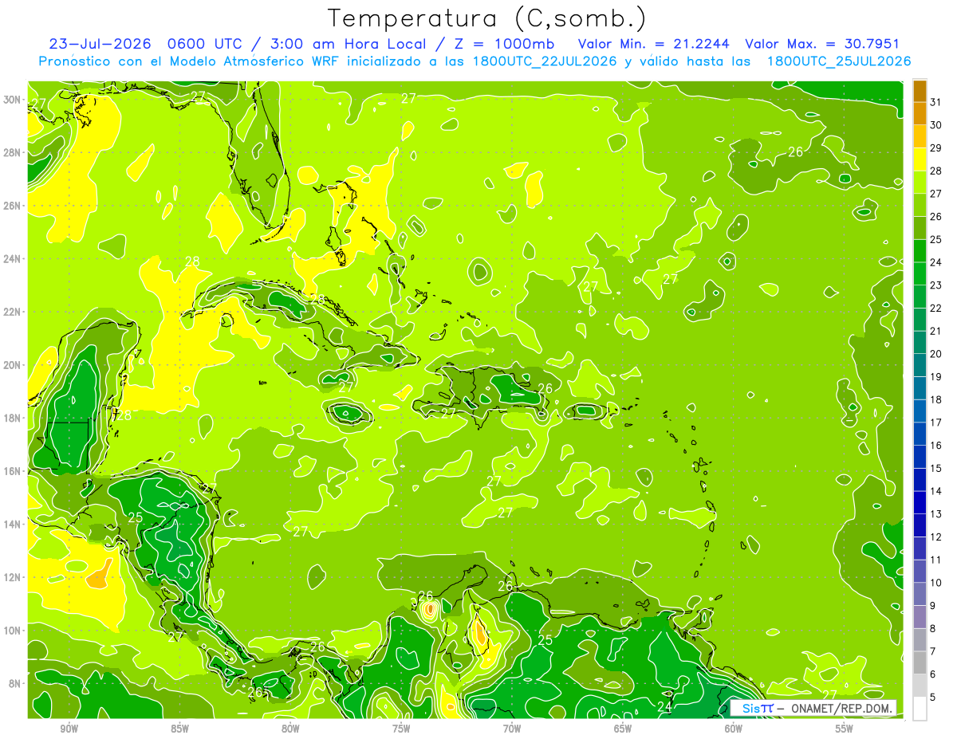
Task: Click the color legend value '21'
Action: click(936, 331)
